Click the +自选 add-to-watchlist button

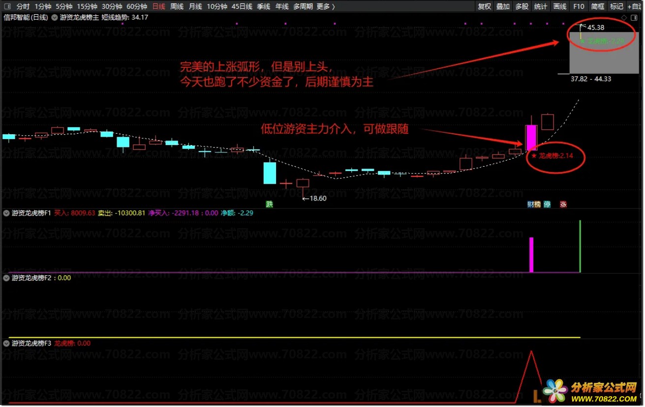tap(635, 6)
